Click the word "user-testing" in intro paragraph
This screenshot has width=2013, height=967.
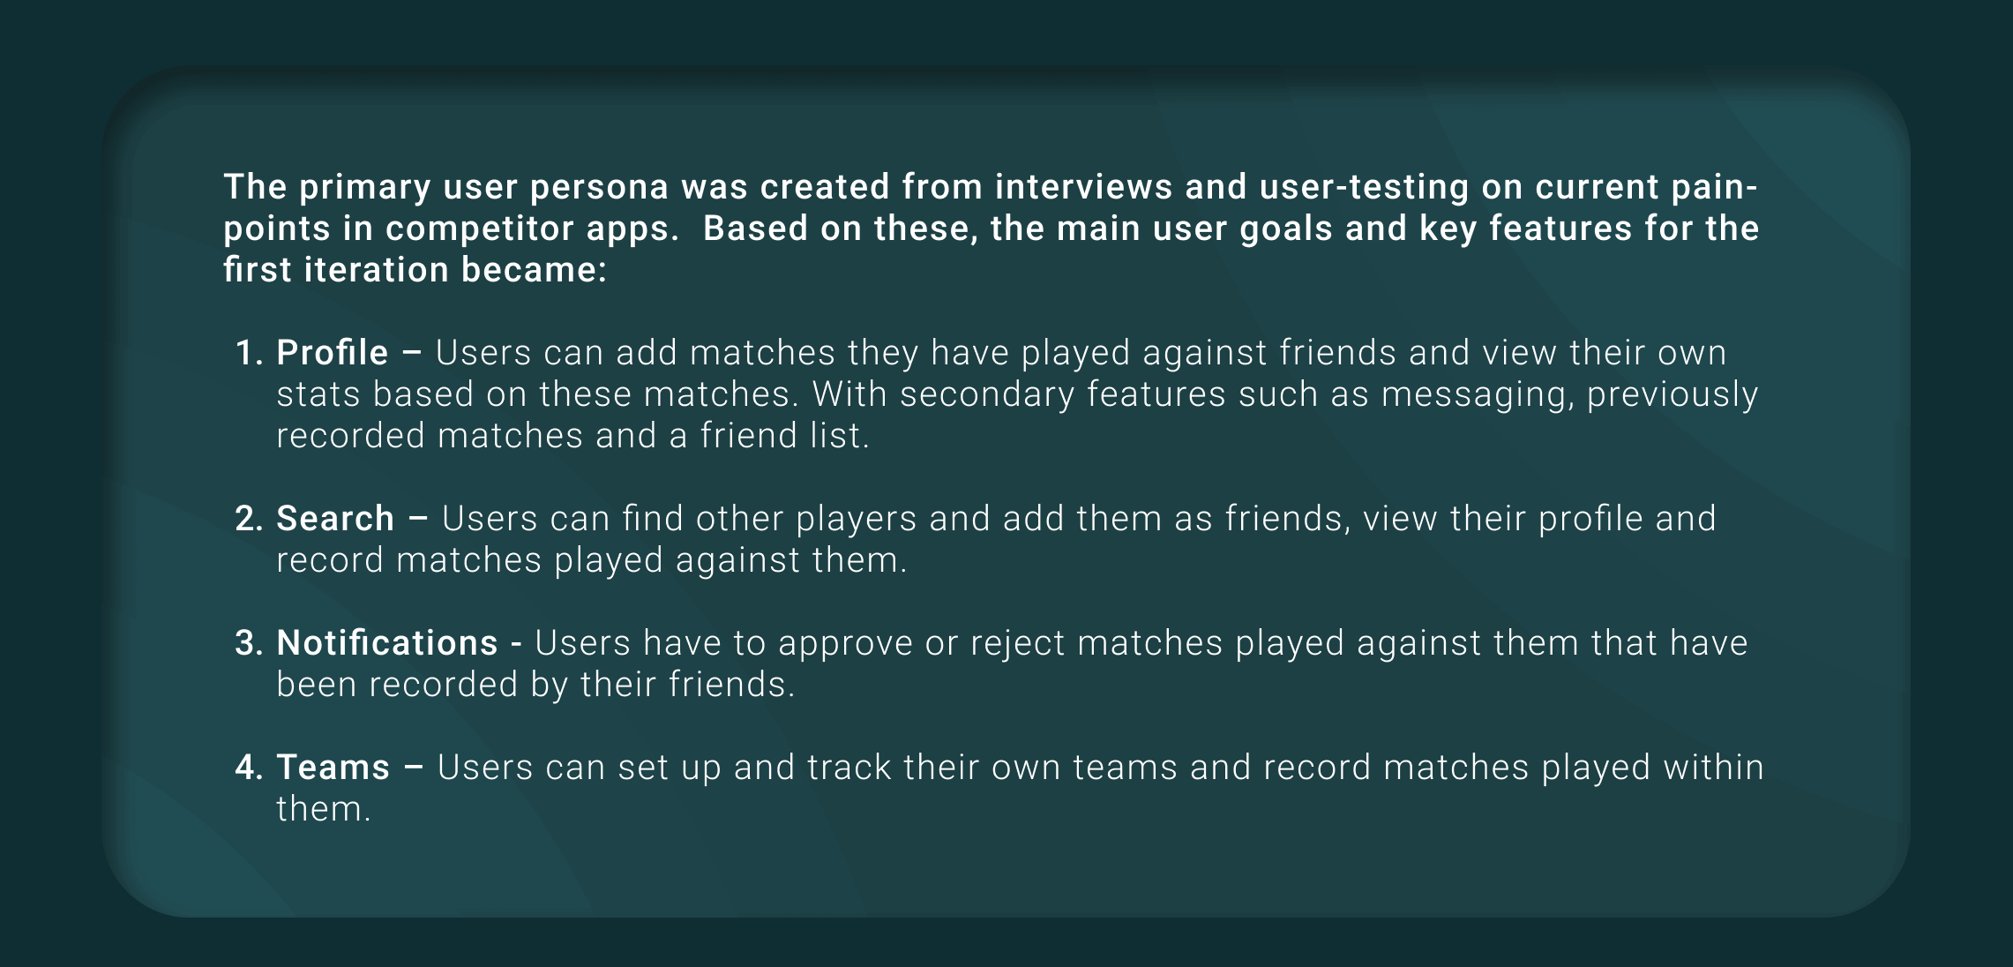coord(1365,187)
